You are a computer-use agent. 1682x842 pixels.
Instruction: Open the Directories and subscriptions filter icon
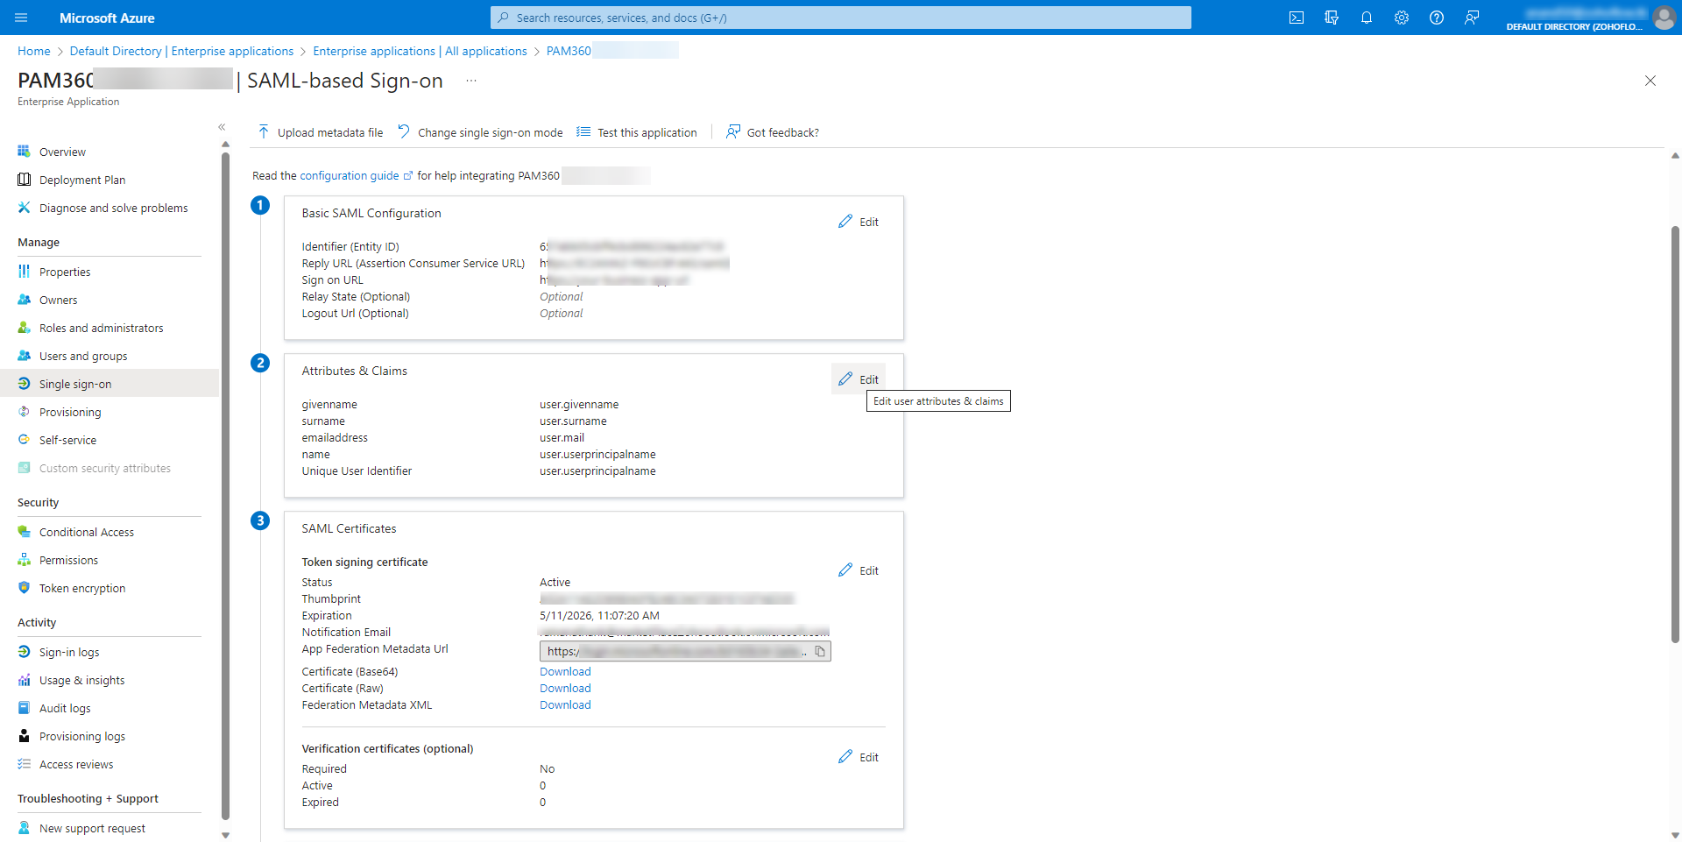click(x=1332, y=18)
